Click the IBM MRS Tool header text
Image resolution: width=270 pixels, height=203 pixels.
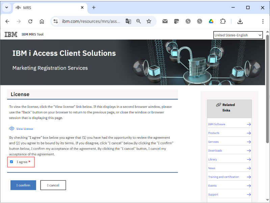[32, 35]
